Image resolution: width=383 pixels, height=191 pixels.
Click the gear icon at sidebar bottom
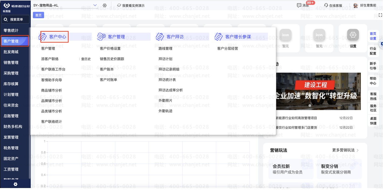tap(15, 184)
